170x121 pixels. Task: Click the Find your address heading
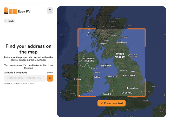pos(29,49)
